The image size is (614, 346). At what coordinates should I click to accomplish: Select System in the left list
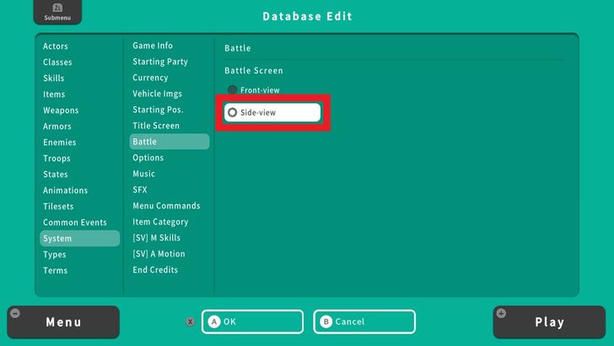(x=58, y=239)
